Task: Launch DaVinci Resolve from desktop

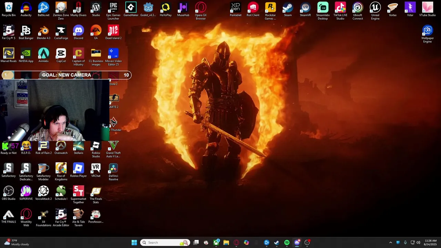Action: pos(113,172)
